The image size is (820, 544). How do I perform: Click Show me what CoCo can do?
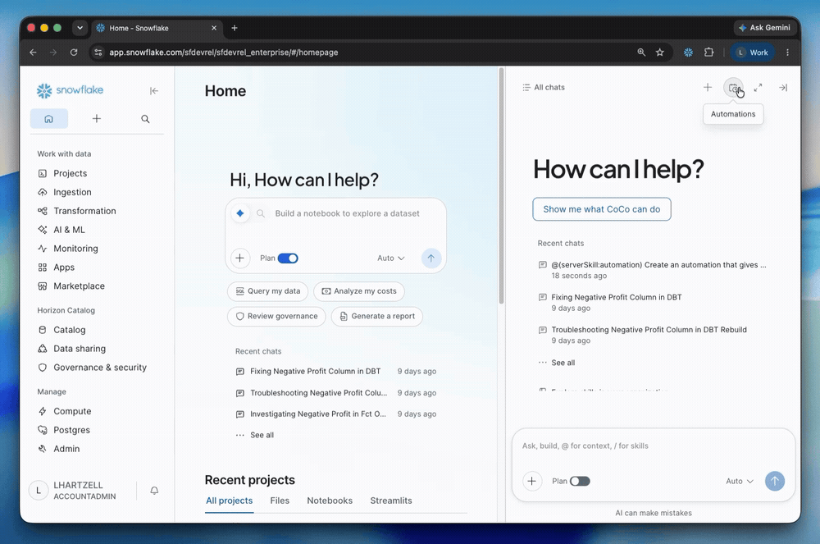601,209
